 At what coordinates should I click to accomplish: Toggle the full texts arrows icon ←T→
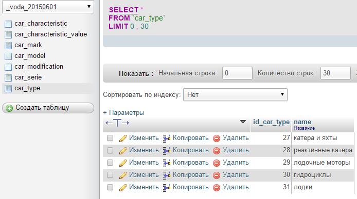117,123
